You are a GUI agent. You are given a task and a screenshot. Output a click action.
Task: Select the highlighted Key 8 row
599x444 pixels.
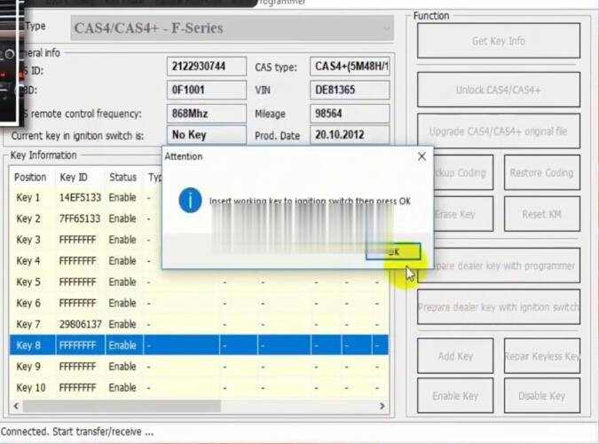199,345
